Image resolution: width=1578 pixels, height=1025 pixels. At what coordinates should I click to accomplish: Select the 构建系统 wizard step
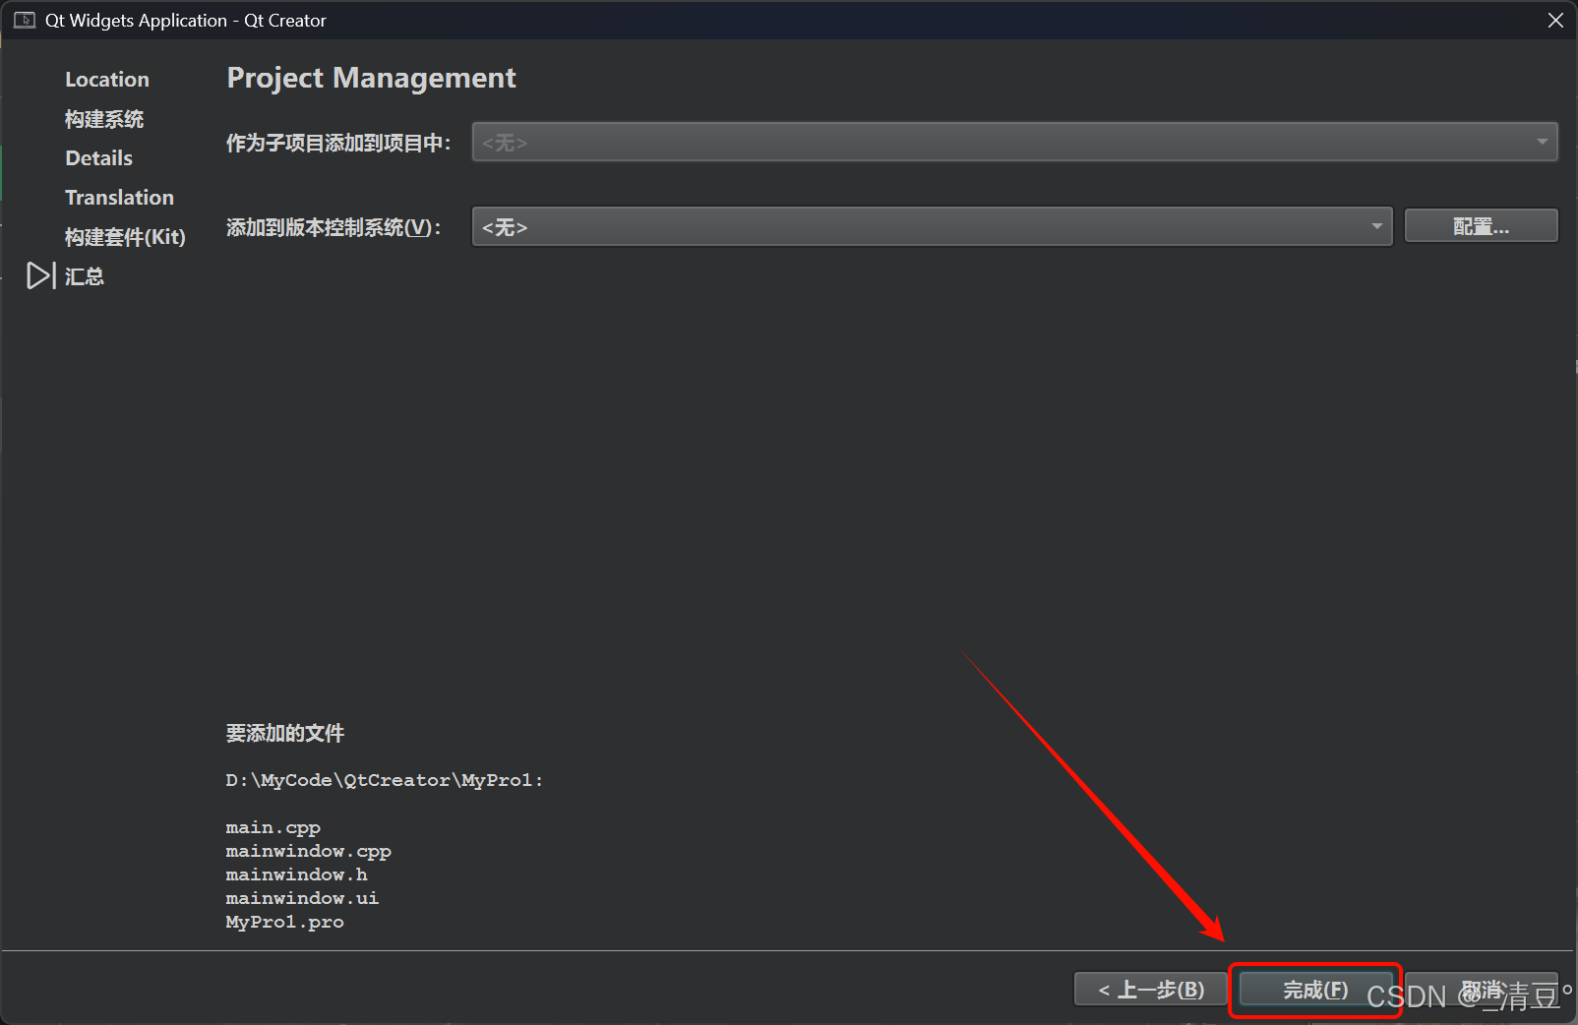click(104, 119)
